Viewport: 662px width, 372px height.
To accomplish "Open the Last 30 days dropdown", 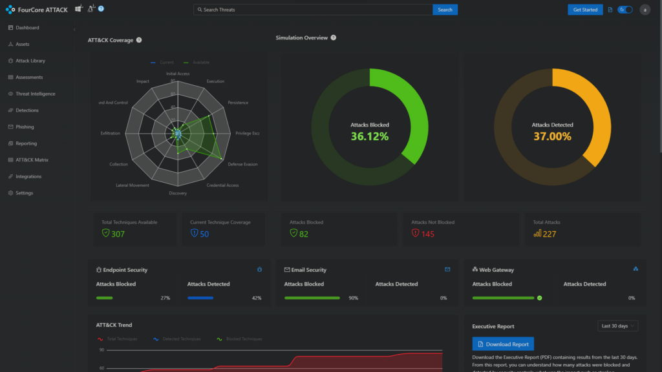I will (617, 325).
